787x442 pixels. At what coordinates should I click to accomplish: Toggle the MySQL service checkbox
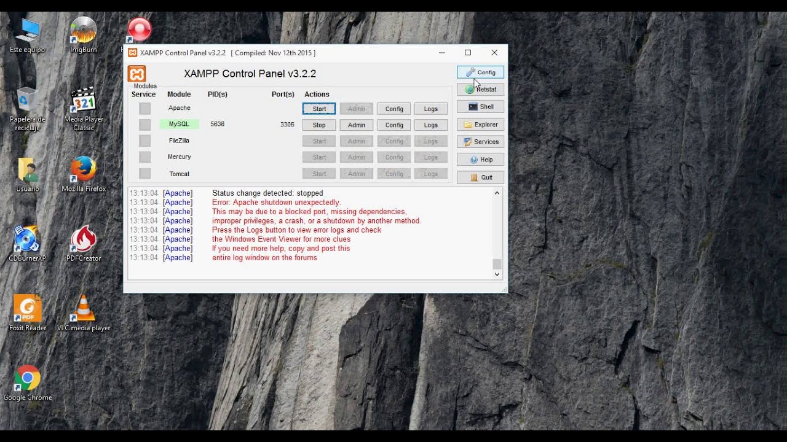pos(144,125)
